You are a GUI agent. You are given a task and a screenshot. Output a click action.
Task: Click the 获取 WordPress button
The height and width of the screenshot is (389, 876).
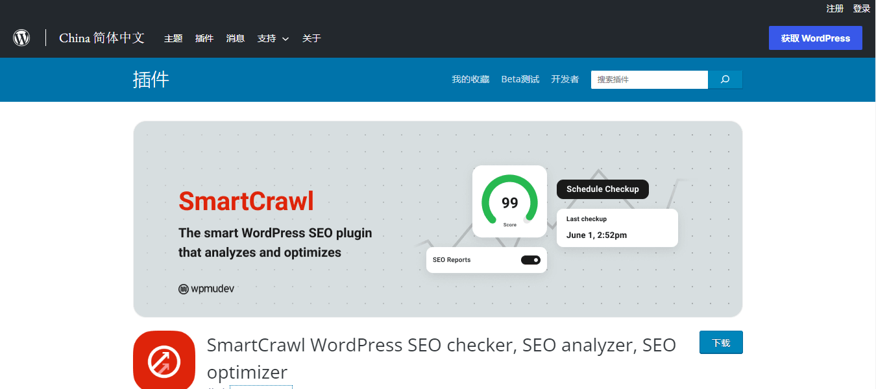click(816, 38)
